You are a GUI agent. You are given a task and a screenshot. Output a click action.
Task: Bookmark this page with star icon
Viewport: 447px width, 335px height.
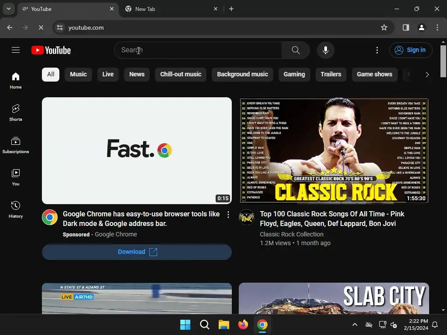click(384, 27)
